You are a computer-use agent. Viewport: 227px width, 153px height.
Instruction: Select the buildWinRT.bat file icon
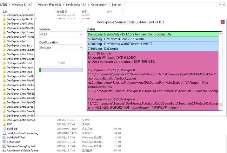[x=4, y=137]
